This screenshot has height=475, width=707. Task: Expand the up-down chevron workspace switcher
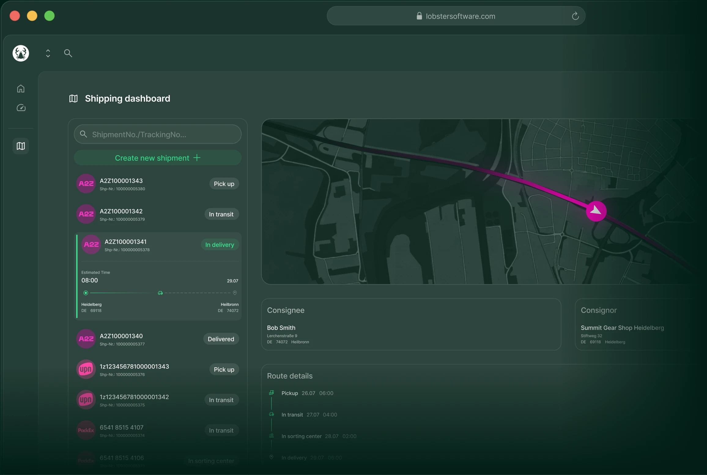coord(48,53)
